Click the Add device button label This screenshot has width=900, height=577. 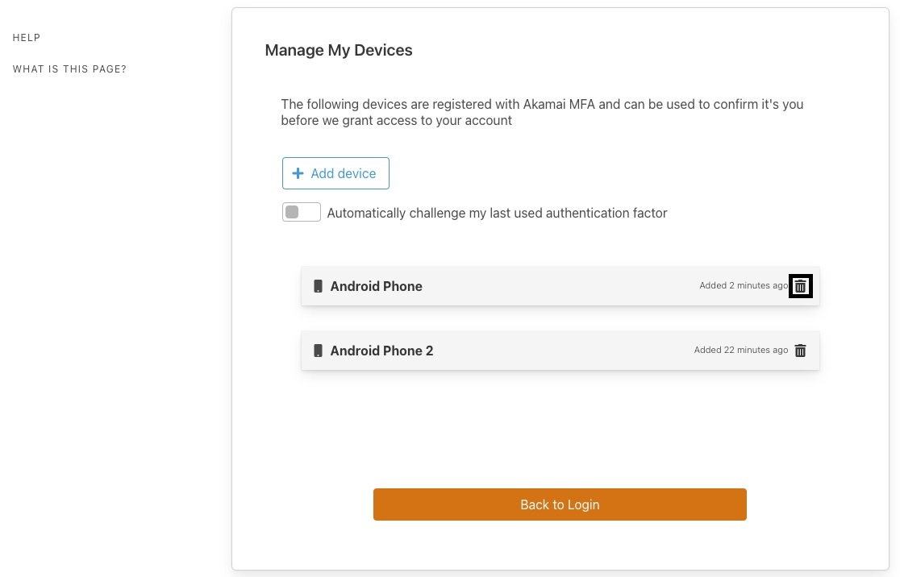point(344,173)
